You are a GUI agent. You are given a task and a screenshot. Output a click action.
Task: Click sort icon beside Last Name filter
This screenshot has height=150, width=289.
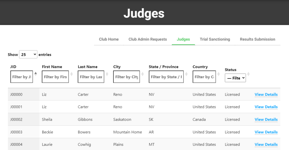point(107,74)
